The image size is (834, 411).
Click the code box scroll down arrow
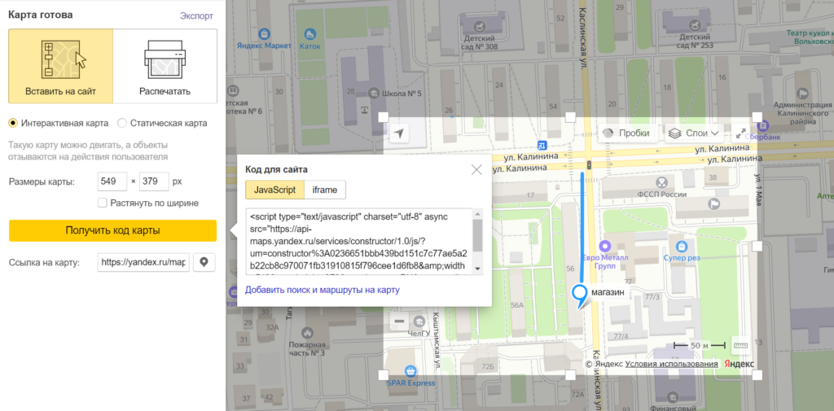(x=477, y=269)
